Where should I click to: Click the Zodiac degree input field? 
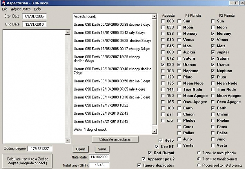[x=40, y=149]
